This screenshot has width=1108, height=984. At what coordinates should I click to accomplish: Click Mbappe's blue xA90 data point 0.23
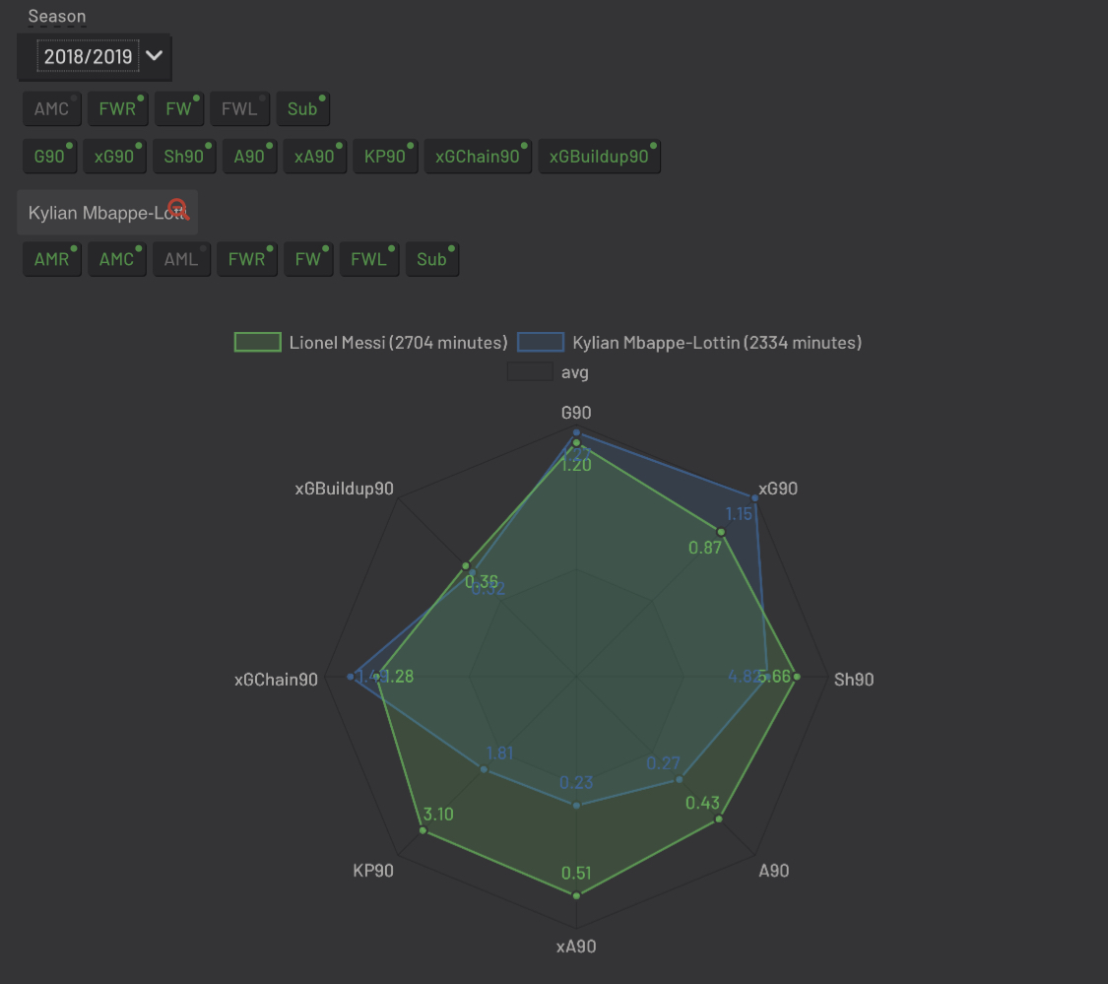pos(576,805)
